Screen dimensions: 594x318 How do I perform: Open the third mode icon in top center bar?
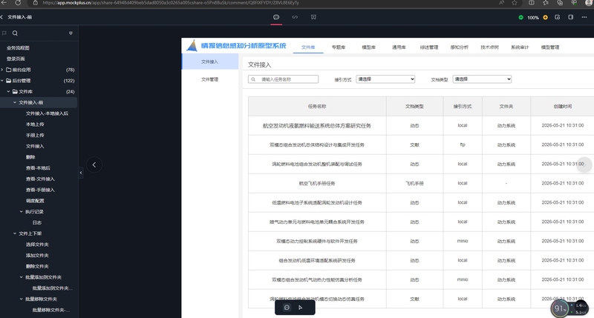(313, 17)
